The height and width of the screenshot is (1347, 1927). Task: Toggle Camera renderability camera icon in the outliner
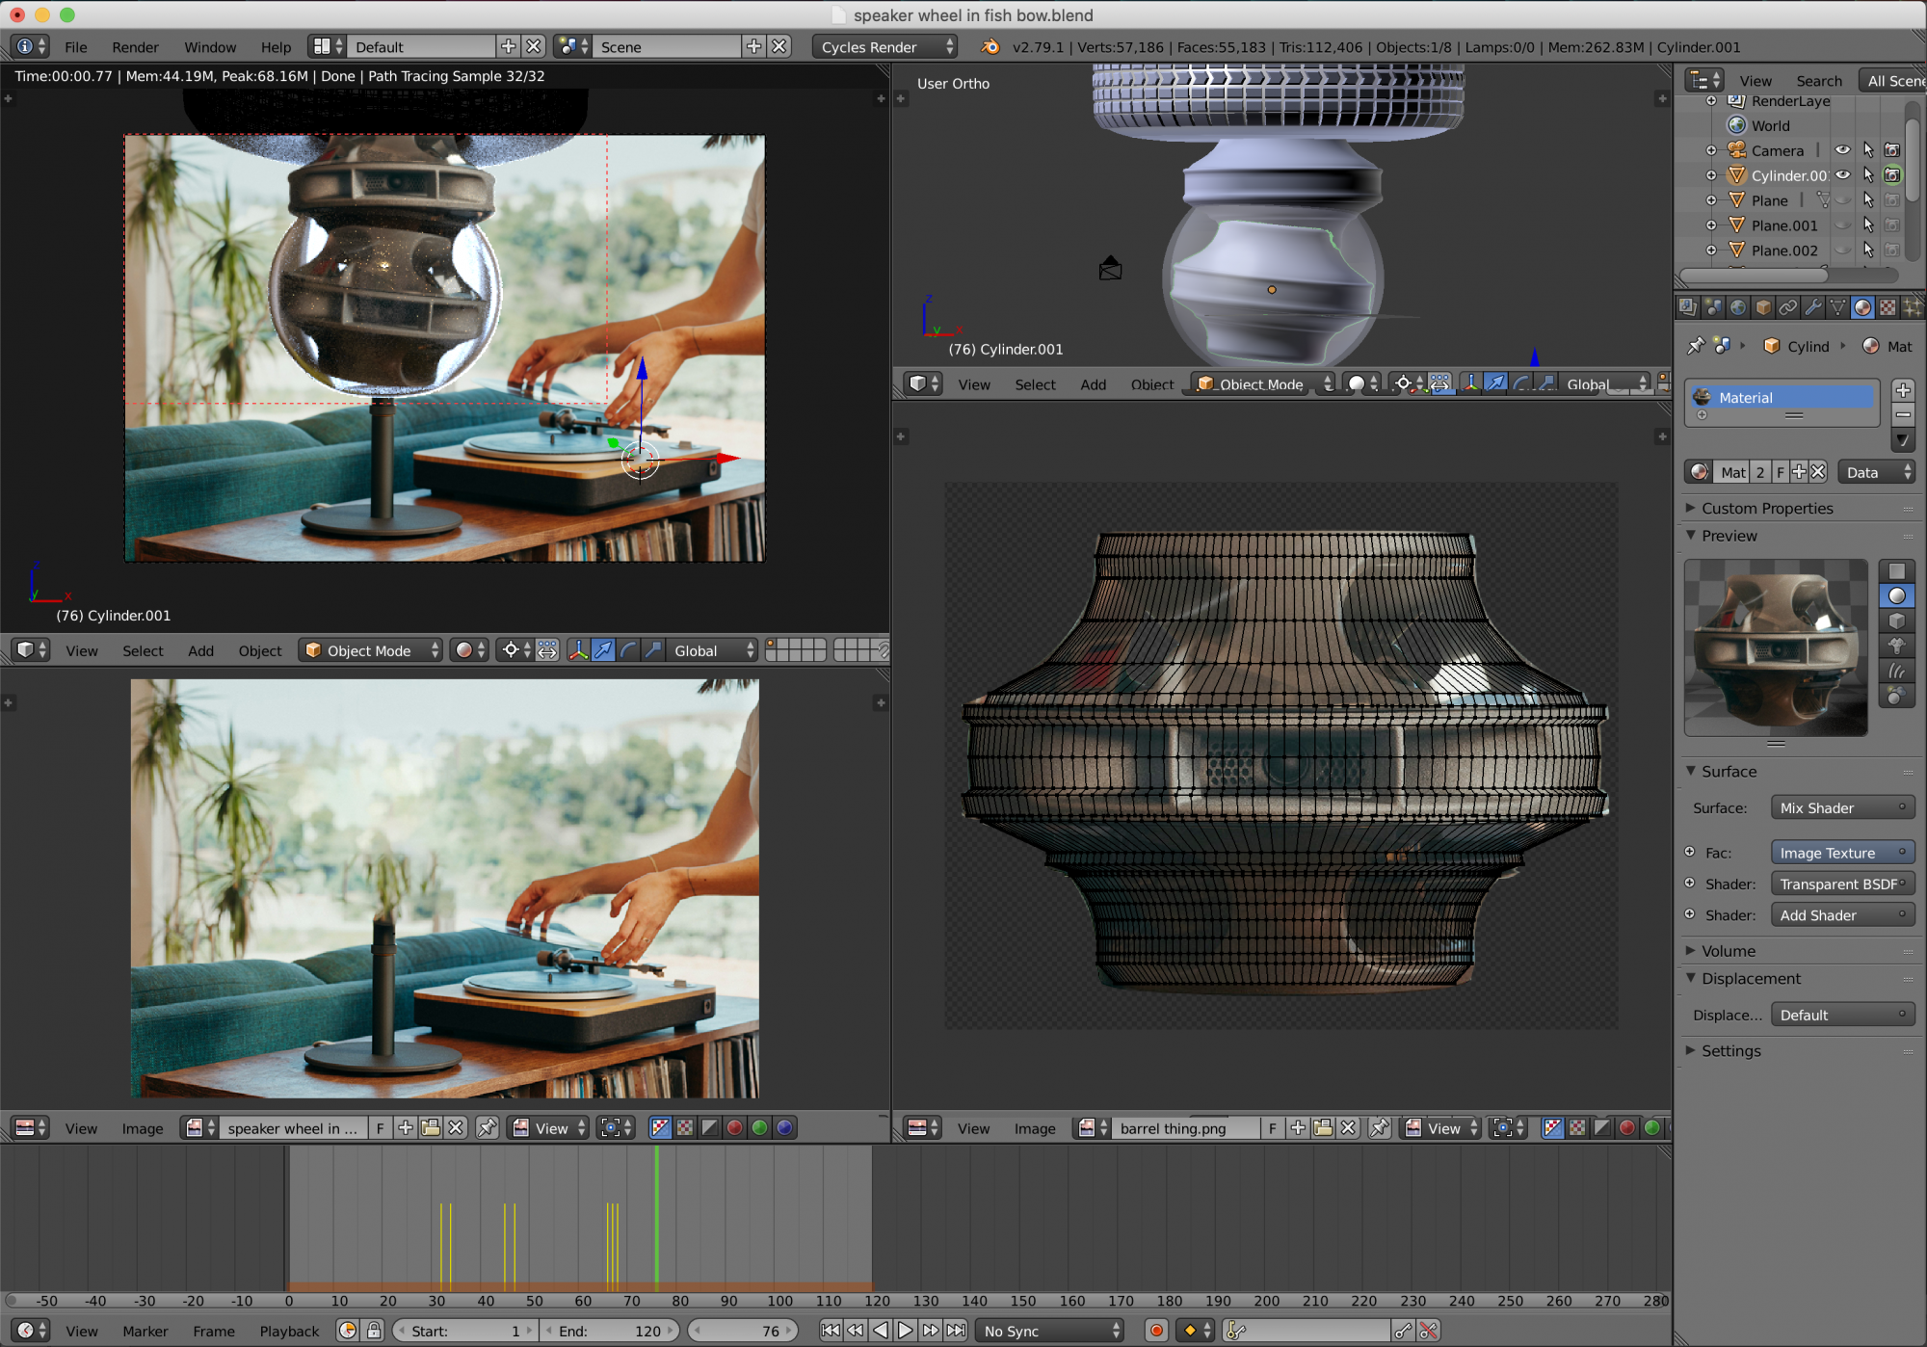point(1892,150)
